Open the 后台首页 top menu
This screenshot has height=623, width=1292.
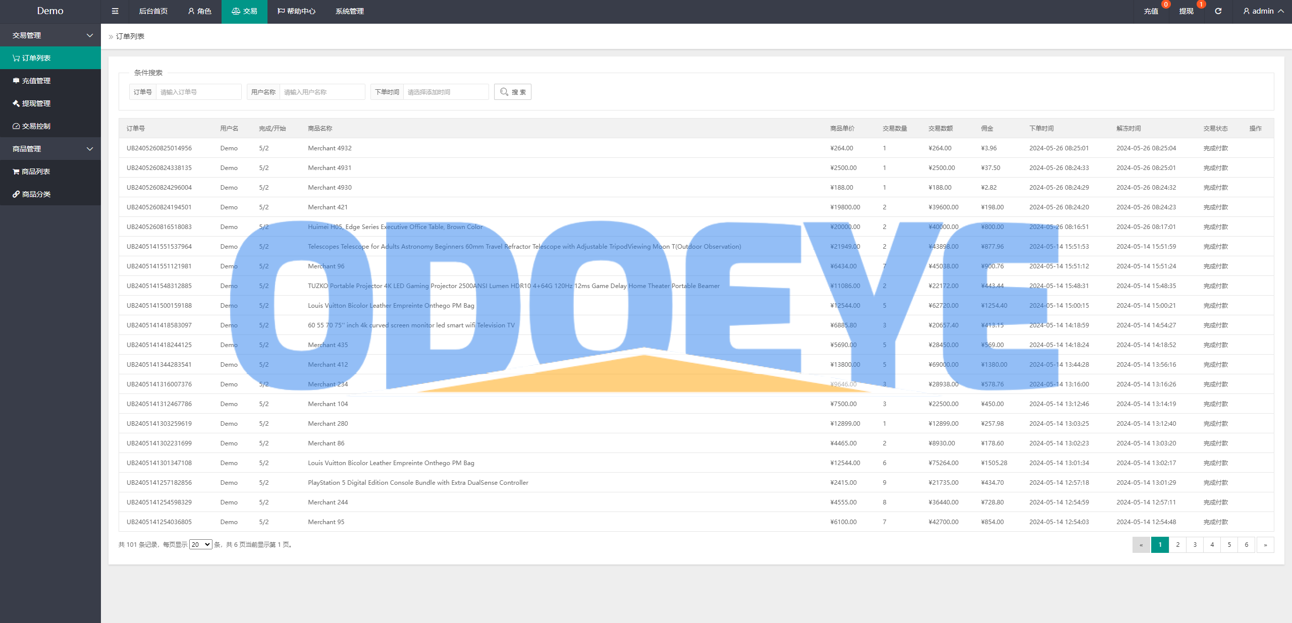[x=153, y=11]
